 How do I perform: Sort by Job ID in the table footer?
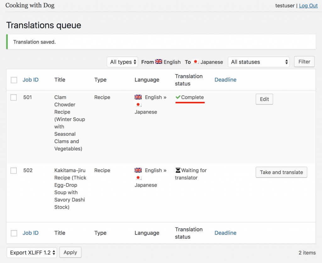31,233
